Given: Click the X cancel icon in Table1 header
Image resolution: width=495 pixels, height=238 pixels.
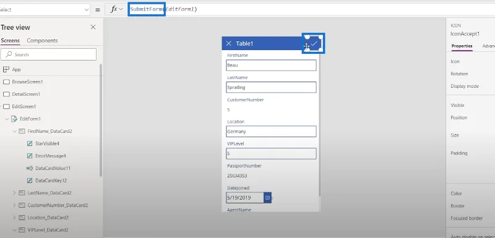Looking at the screenshot, I should coord(229,43).
